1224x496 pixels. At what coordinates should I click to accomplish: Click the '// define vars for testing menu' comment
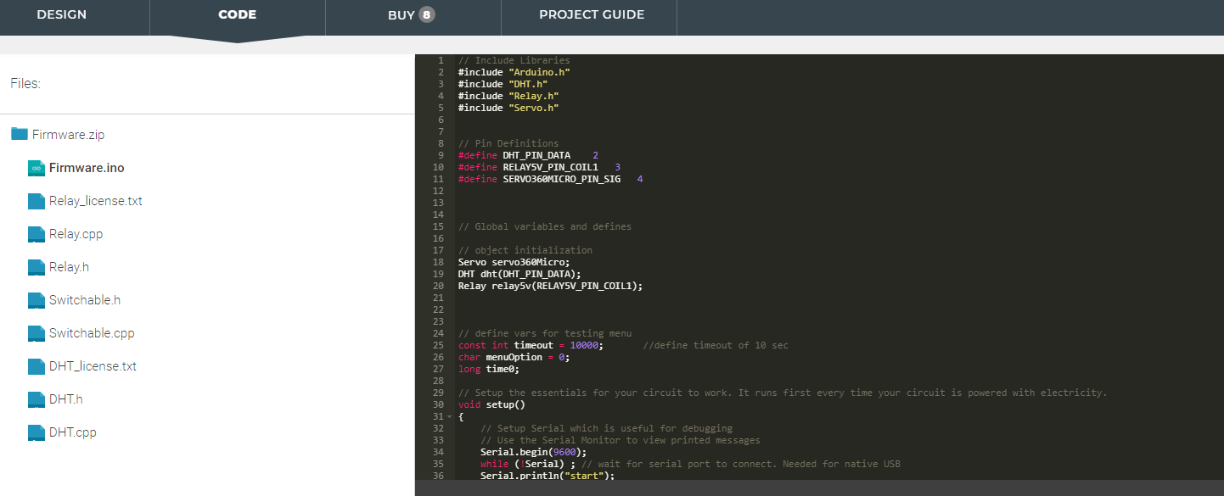click(x=545, y=333)
